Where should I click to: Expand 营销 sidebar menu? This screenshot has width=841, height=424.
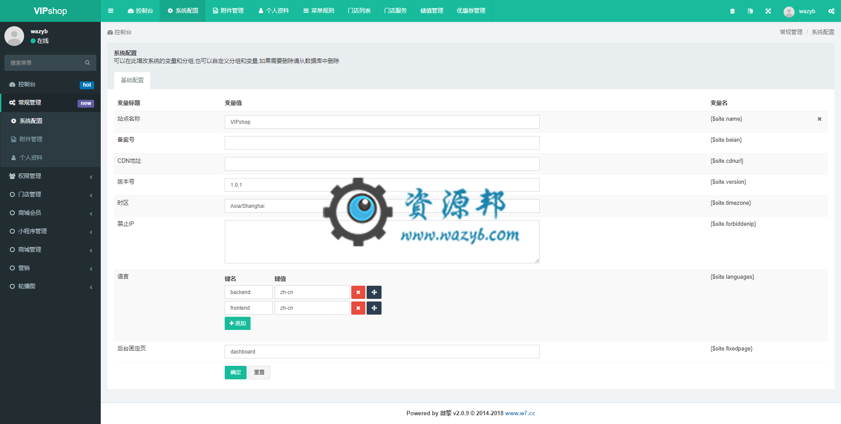tap(50, 268)
